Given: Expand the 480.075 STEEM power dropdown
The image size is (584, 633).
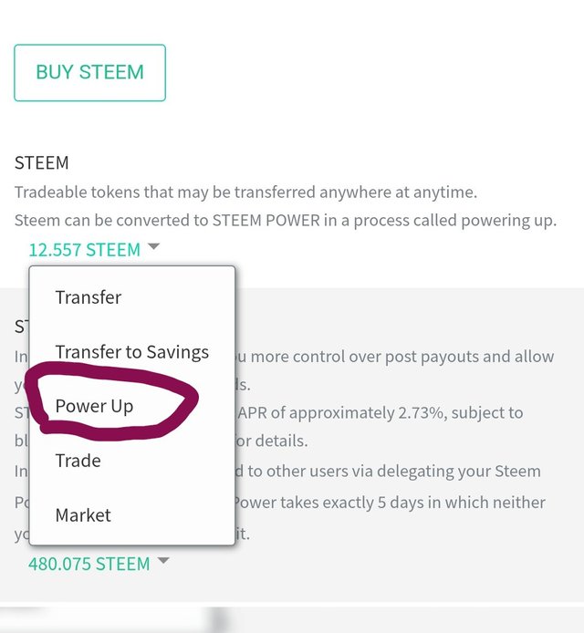Looking at the screenshot, I should point(99,564).
